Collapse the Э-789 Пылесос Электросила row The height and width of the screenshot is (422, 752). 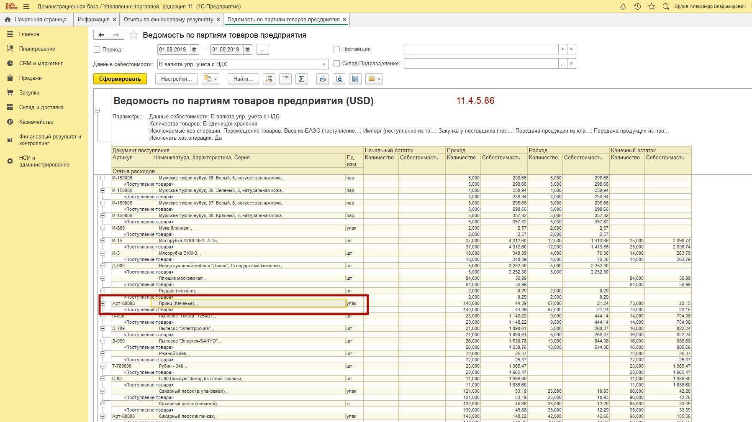click(103, 329)
